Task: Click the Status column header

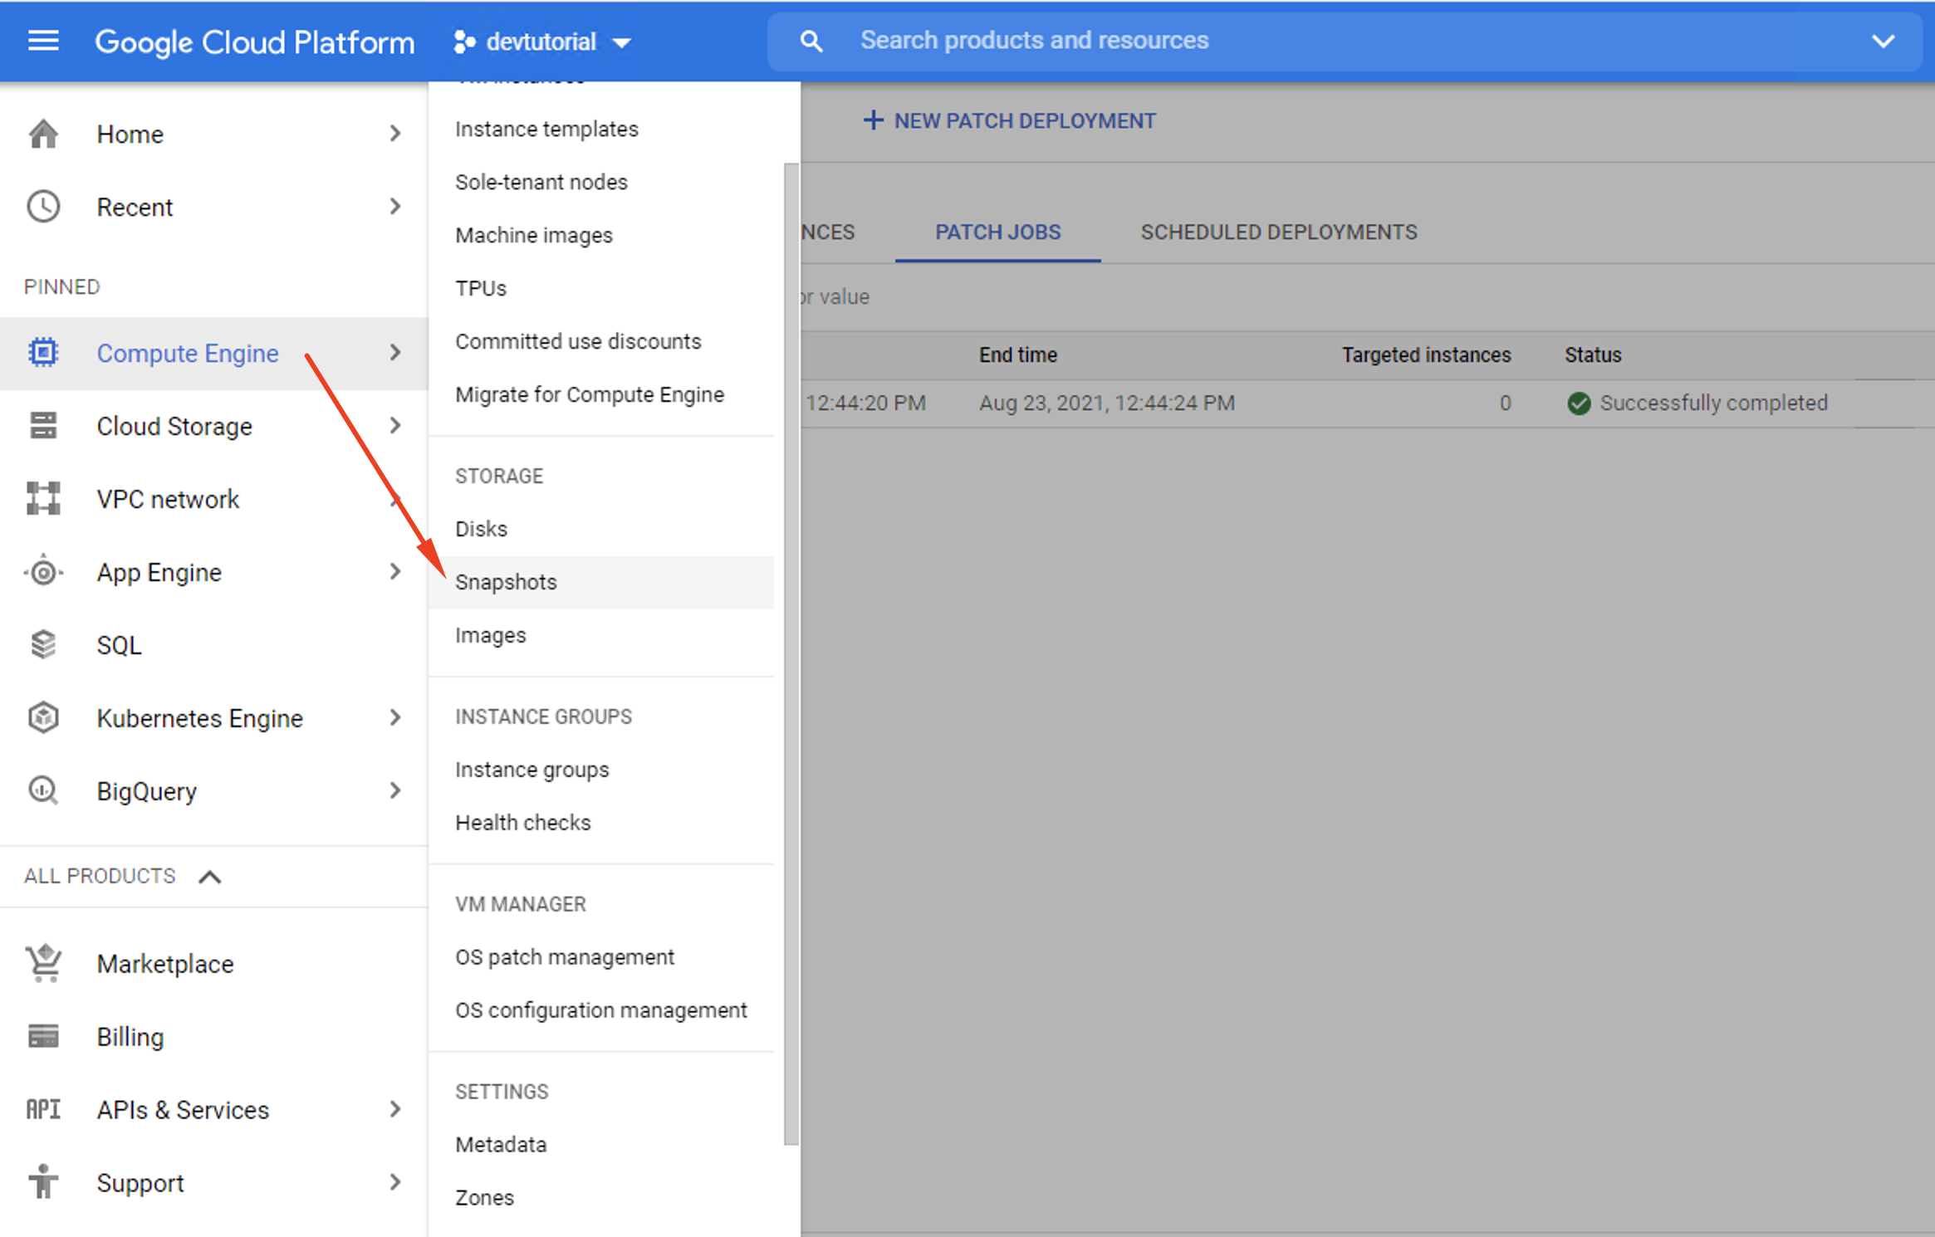Action: click(1592, 355)
